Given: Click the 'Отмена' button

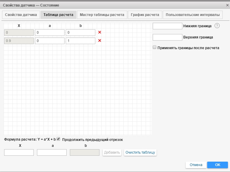Looking at the screenshot, I should (x=196, y=165).
